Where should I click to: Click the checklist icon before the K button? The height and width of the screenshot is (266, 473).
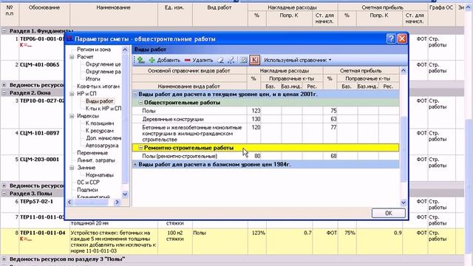pos(243,60)
